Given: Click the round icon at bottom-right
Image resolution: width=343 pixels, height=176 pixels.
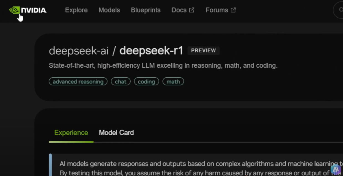Looking at the screenshot, I should (336, 169).
